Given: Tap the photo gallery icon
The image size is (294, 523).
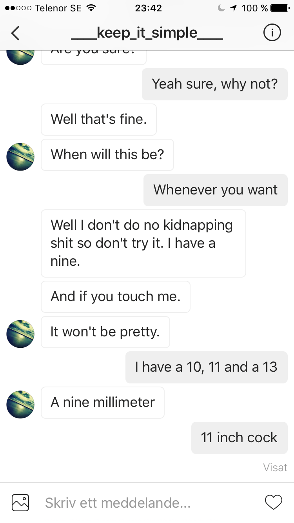Looking at the screenshot, I should click(x=20, y=502).
